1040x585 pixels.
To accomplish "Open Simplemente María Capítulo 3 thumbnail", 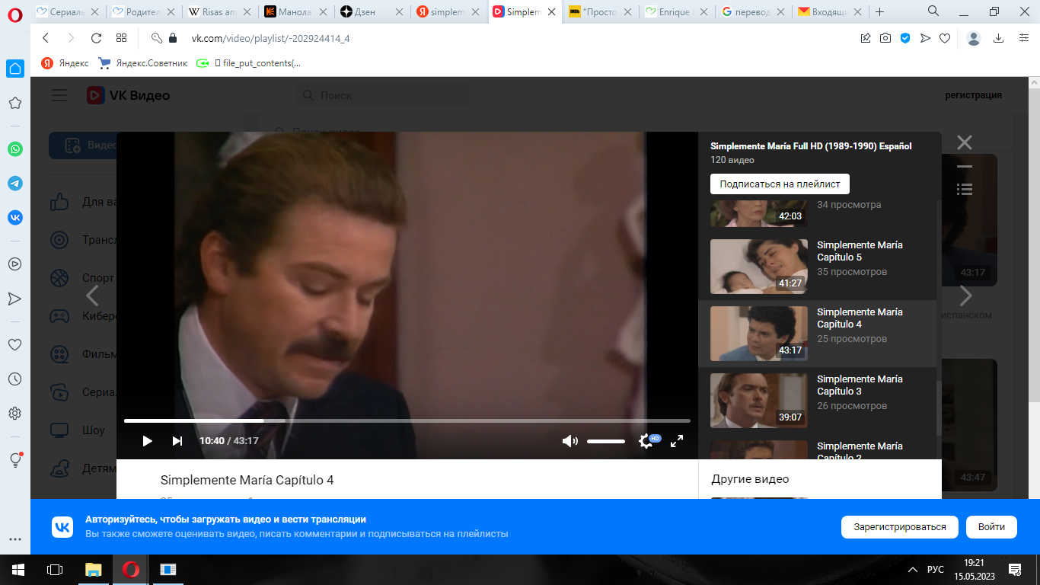I will tap(759, 401).
